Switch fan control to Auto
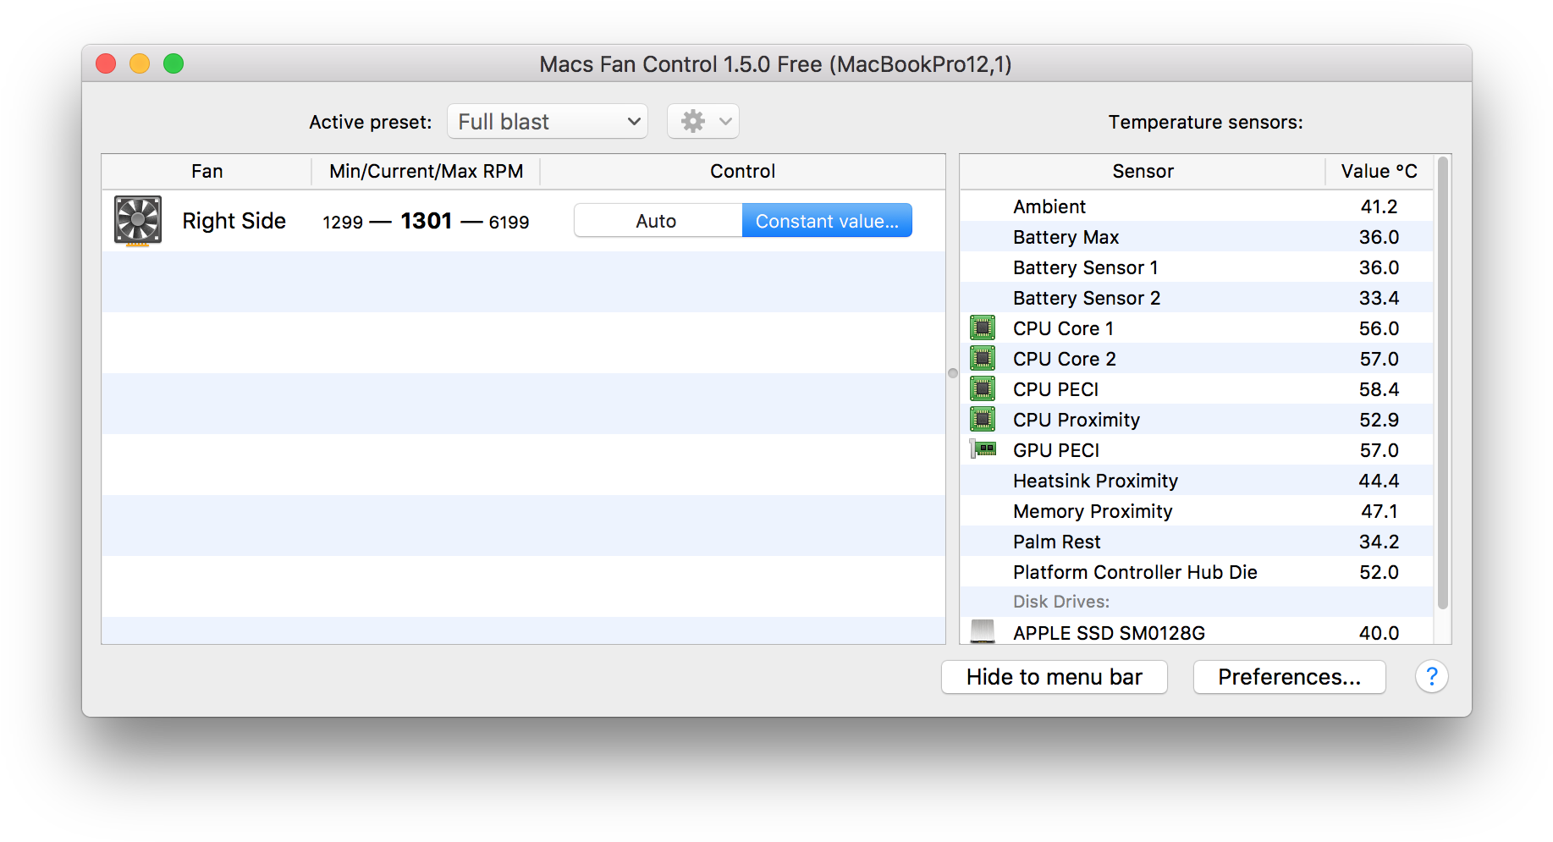 tap(657, 221)
